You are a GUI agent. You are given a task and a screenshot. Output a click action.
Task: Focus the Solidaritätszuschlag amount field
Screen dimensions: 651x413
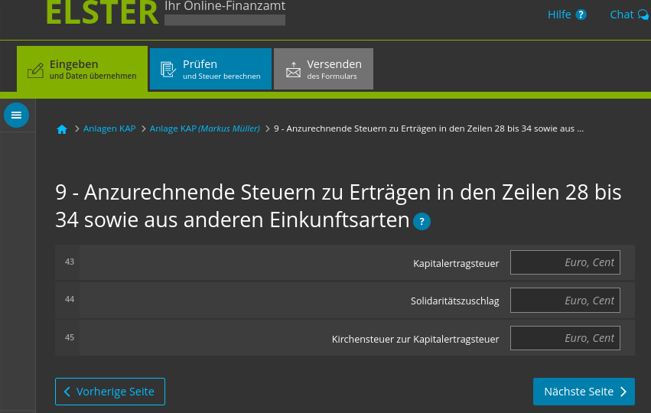(x=565, y=300)
